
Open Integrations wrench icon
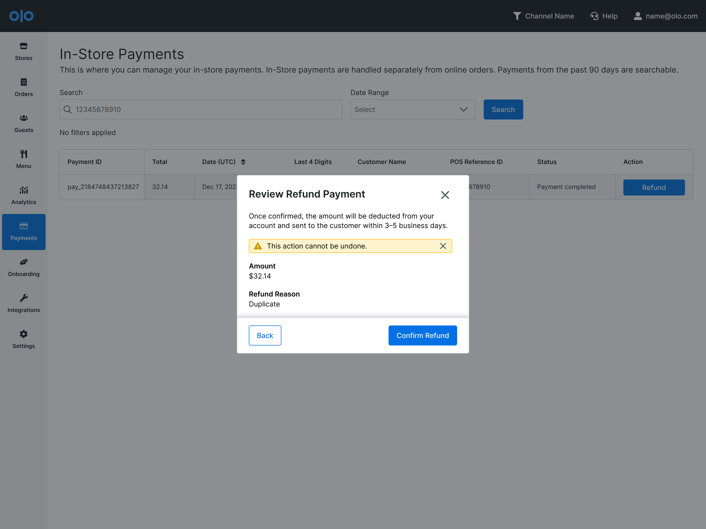[24, 298]
